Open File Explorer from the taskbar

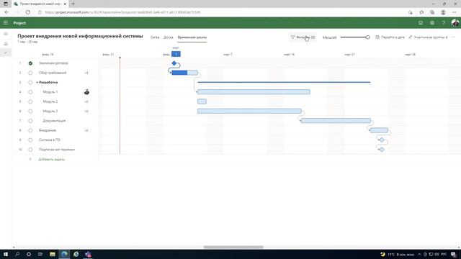[53, 254]
